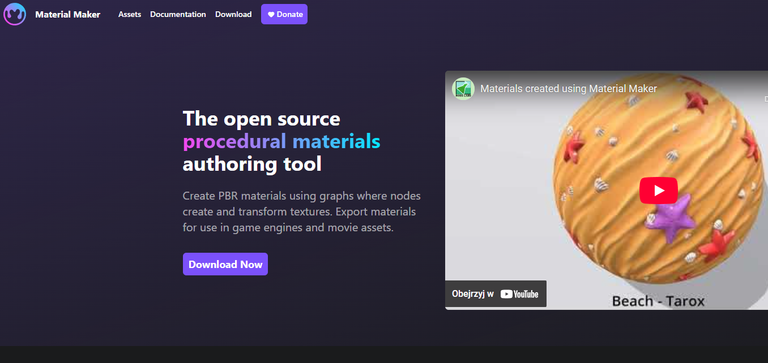
Task: Click the 'authoring tool' heading line
Action: coord(252,164)
